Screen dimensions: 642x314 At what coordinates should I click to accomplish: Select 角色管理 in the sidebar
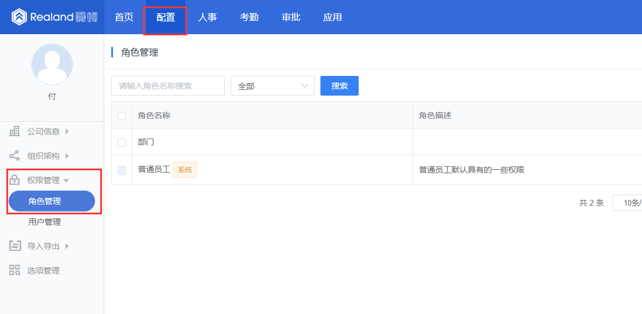click(52, 201)
